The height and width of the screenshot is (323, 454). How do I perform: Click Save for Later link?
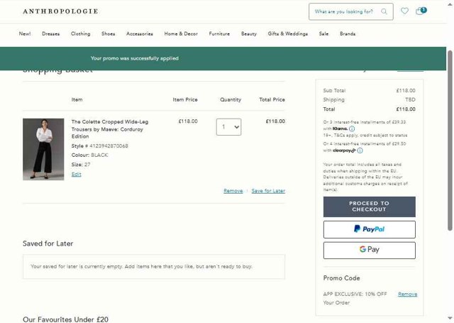point(268,191)
